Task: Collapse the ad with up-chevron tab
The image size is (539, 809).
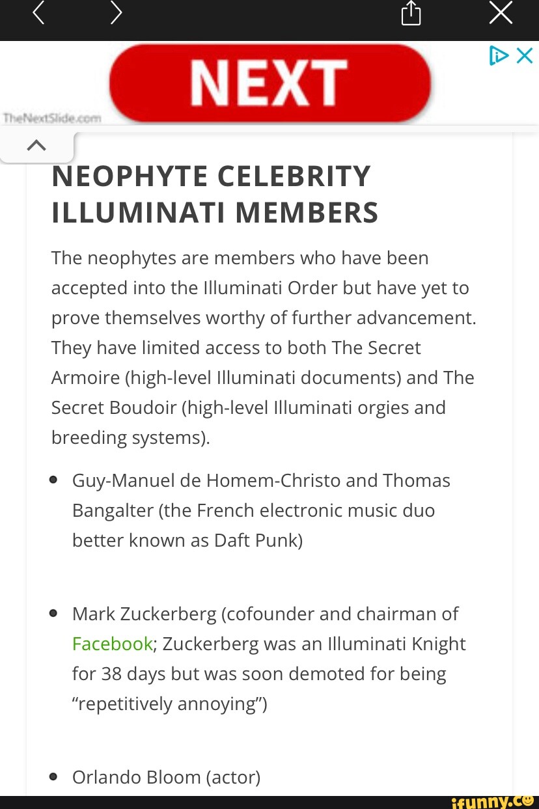Action: 37,146
